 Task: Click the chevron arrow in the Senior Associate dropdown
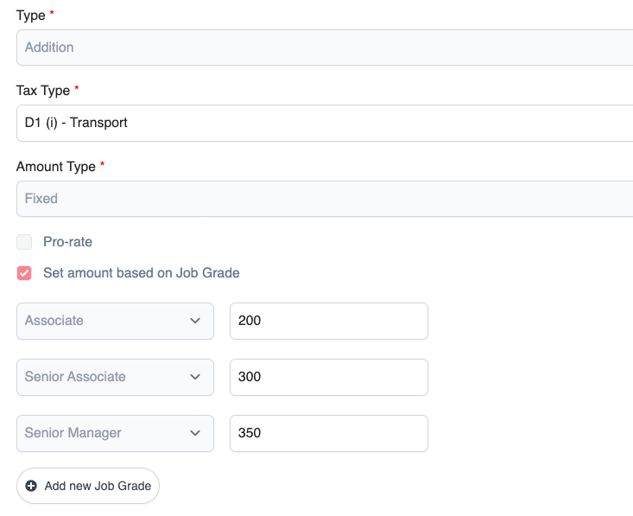[x=194, y=377]
